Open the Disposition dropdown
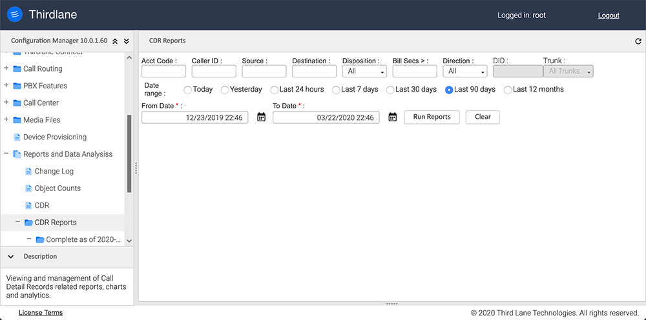This screenshot has width=646, height=320. coord(364,71)
